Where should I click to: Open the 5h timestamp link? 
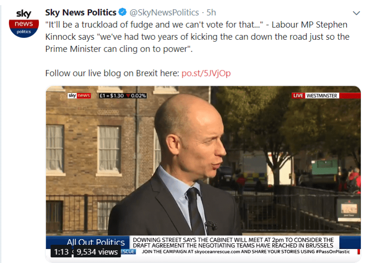tap(211, 12)
